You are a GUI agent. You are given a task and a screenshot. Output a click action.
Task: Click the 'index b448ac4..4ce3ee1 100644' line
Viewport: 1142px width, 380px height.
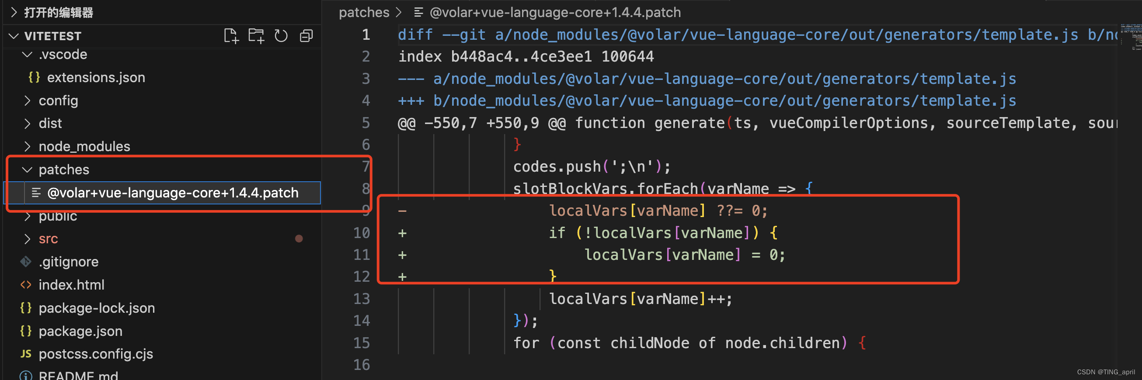tap(526, 57)
